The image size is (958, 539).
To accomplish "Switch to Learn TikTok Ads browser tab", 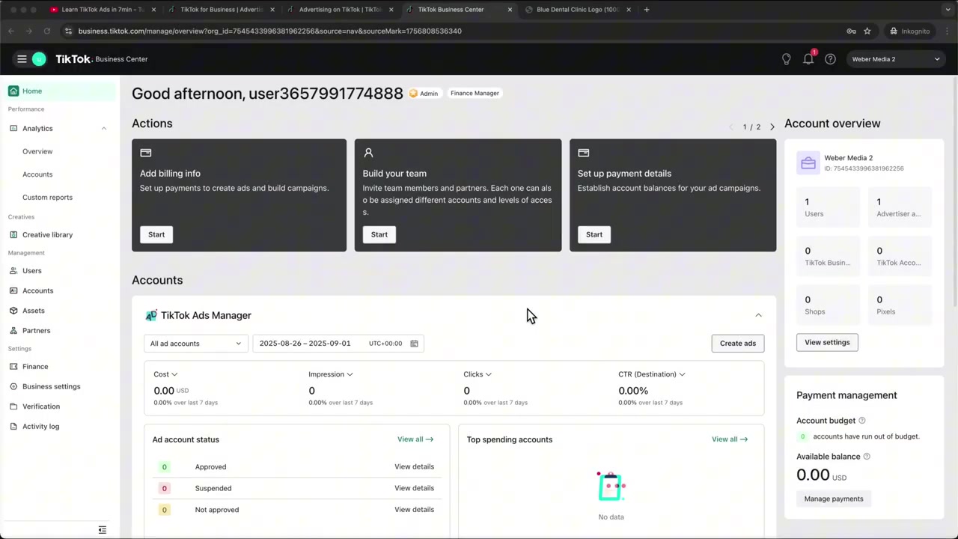I will (103, 10).
